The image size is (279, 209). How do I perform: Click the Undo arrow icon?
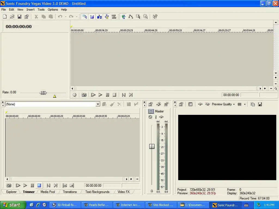coord(60,17)
